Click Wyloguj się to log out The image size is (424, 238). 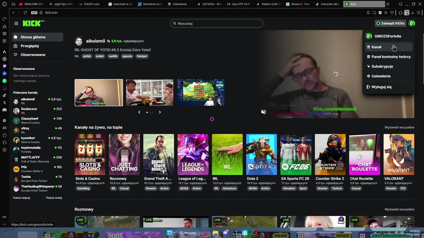click(x=389, y=87)
